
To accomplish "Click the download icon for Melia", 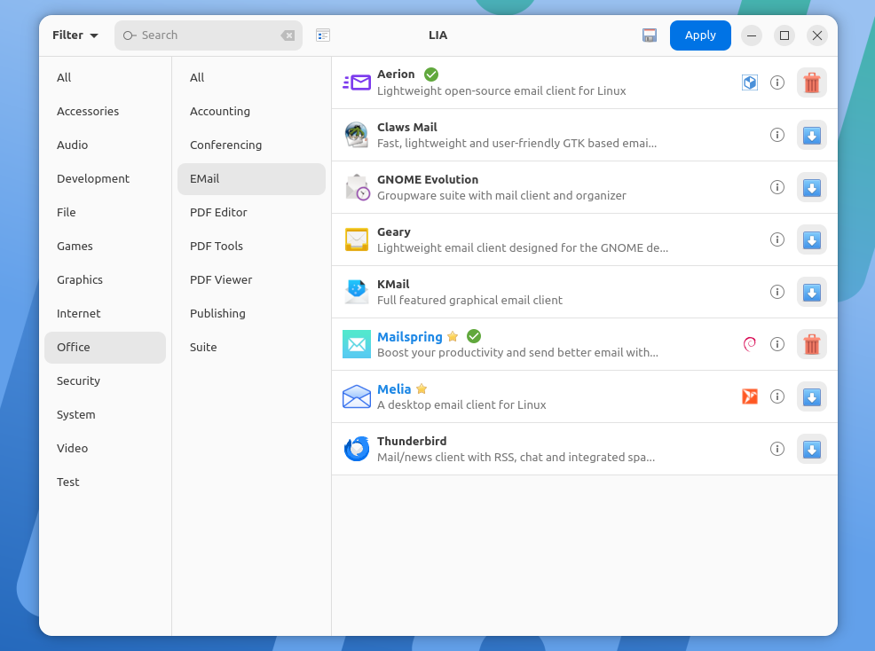I will (x=811, y=396).
